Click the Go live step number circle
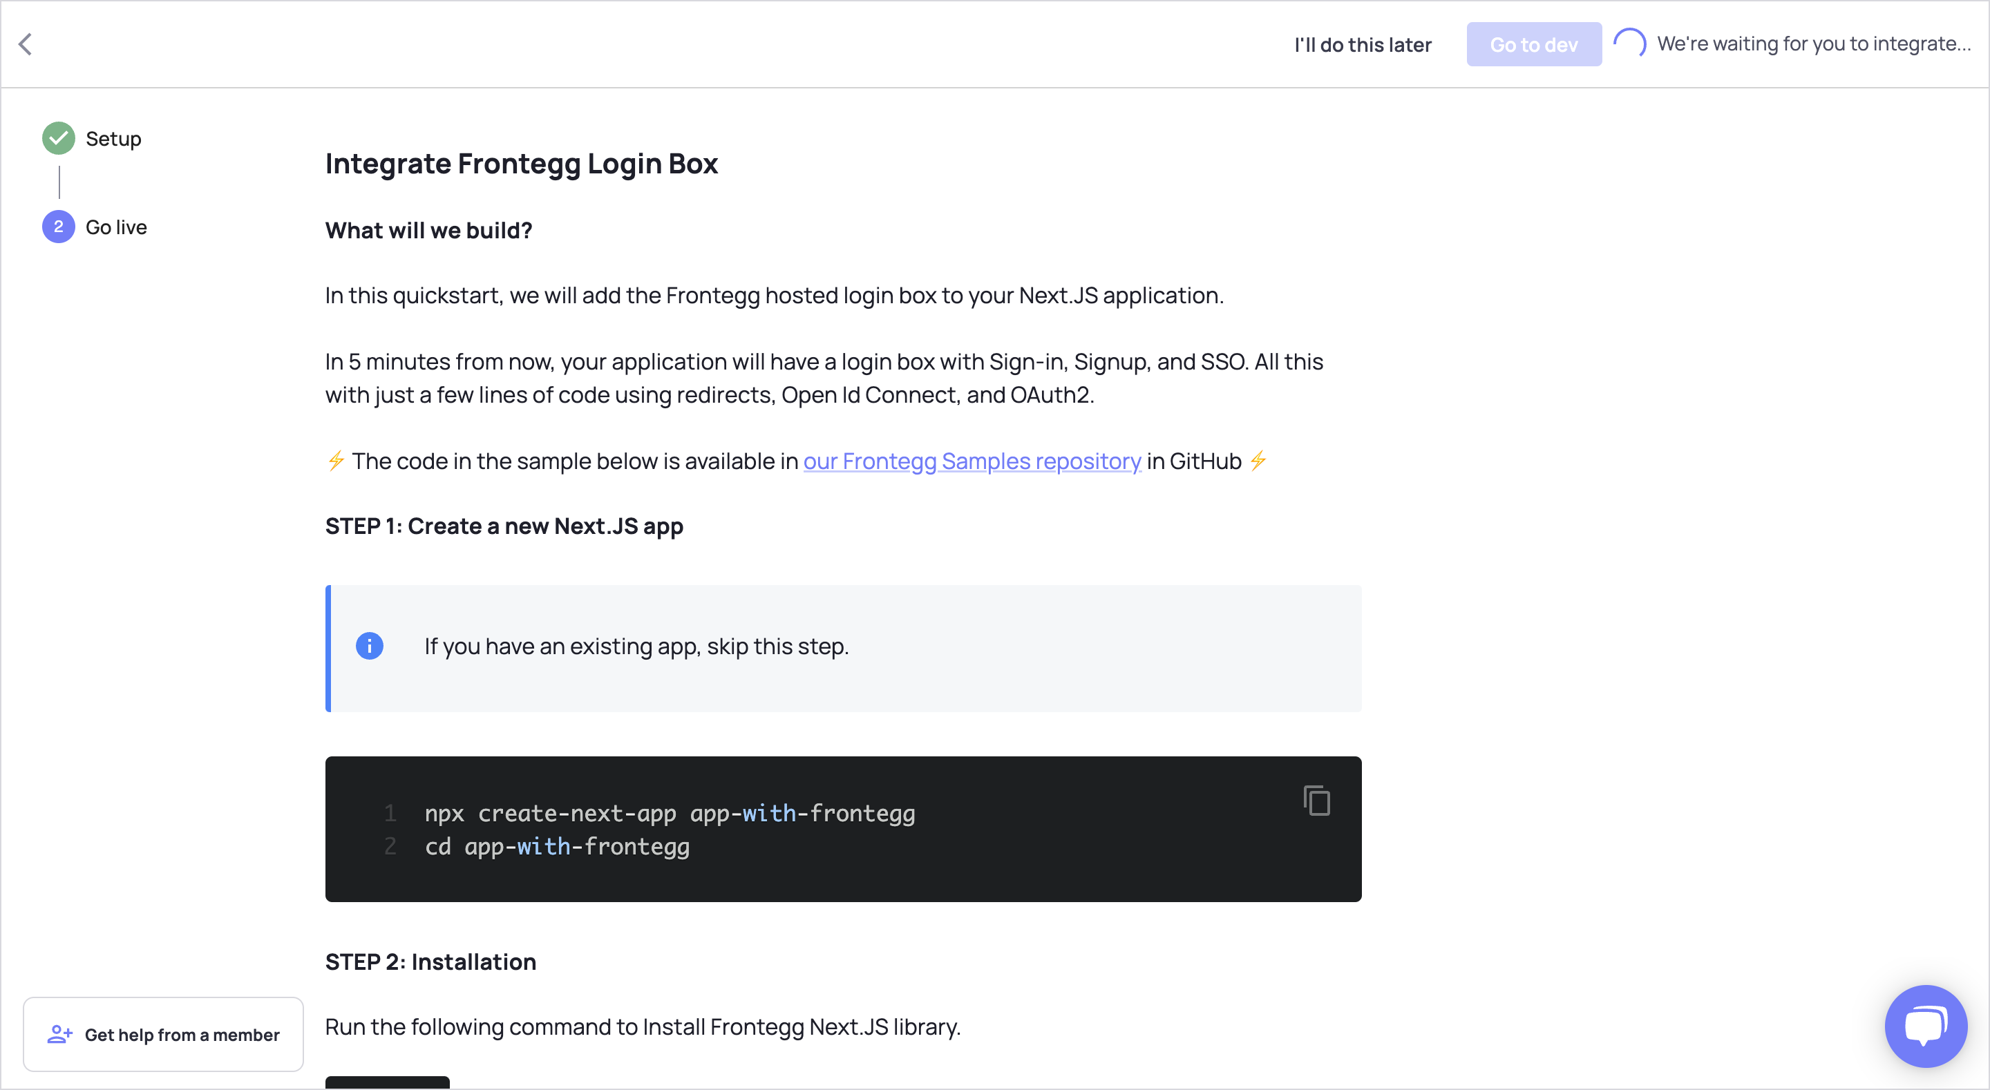Image resolution: width=1990 pixels, height=1090 pixels. 59,227
